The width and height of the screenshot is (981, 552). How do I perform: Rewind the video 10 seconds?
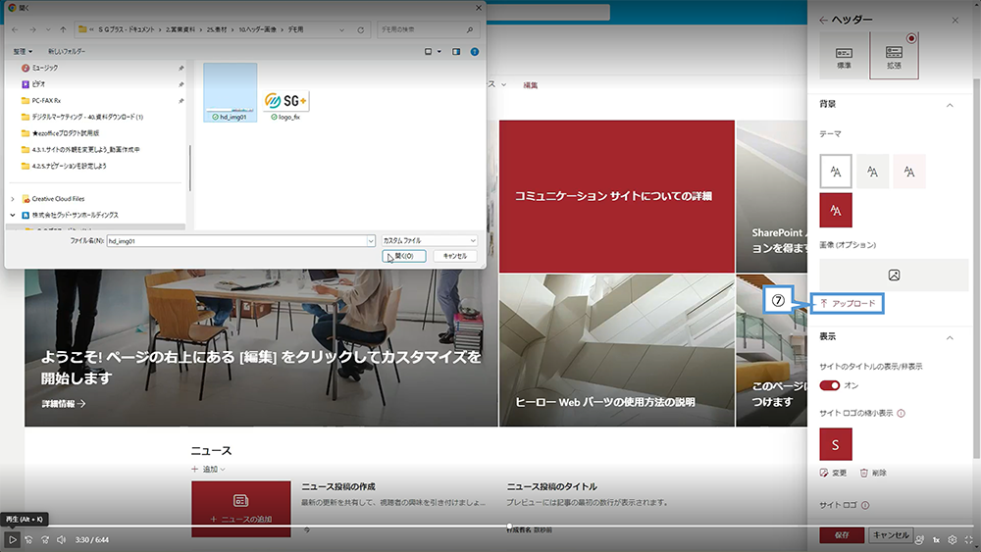click(x=28, y=539)
